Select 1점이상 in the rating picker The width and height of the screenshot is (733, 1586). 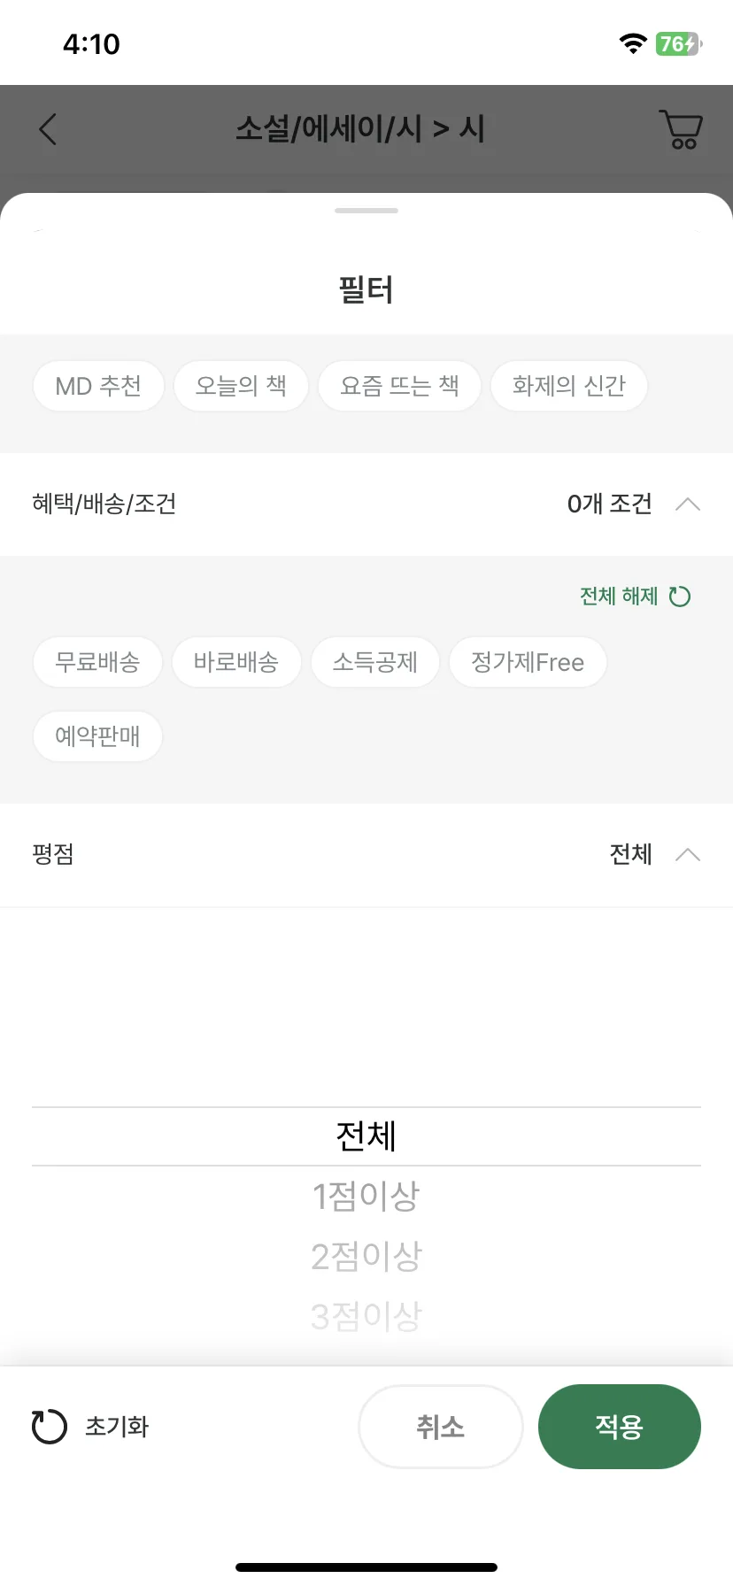366,1196
